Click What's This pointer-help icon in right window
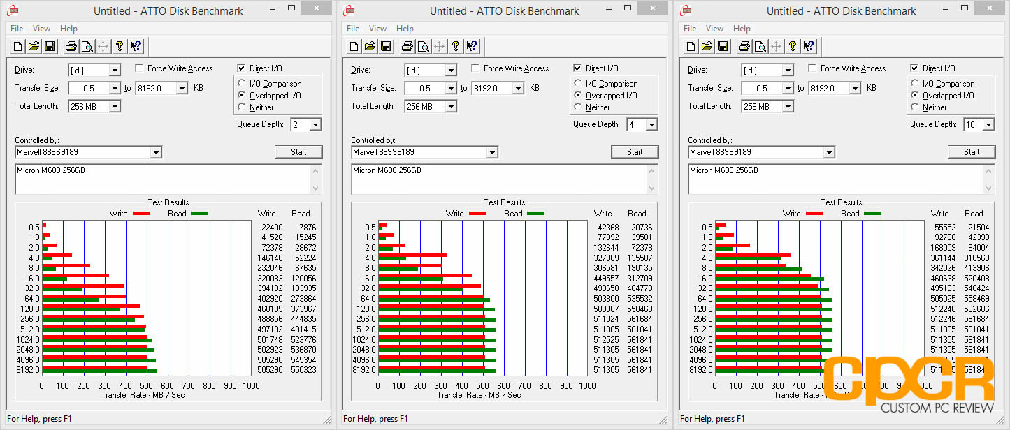The image size is (1010, 430). tap(809, 47)
